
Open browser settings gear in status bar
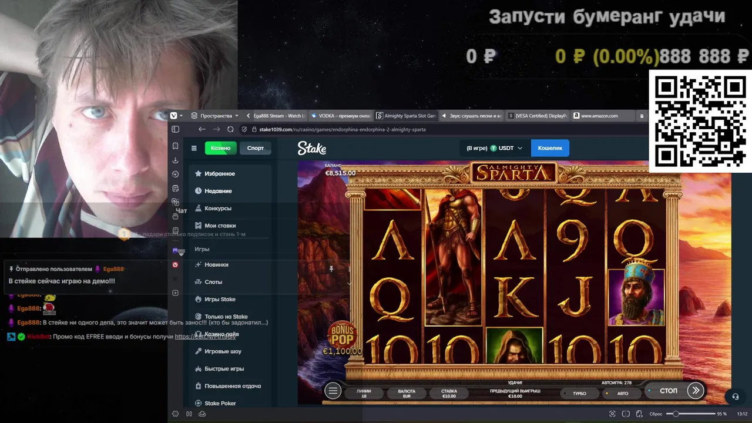coord(175,414)
